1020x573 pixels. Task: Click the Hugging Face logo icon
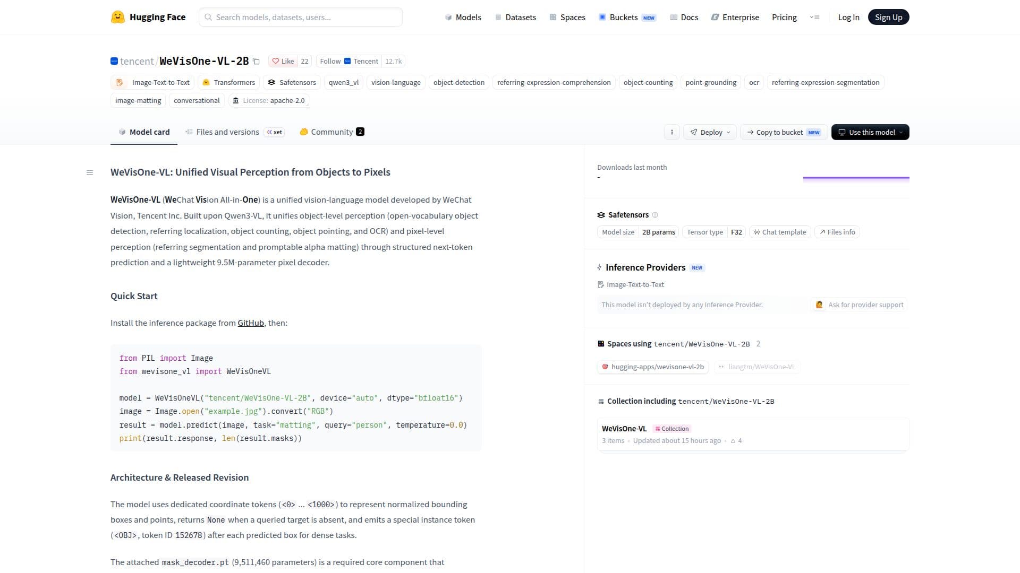point(117,17)
